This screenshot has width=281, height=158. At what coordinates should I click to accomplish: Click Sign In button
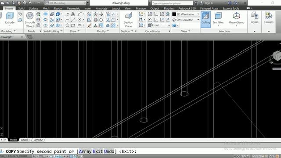[x=207, y=3]
